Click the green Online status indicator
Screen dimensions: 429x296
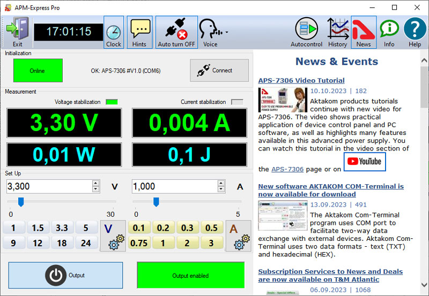click(x=38, y=71)
